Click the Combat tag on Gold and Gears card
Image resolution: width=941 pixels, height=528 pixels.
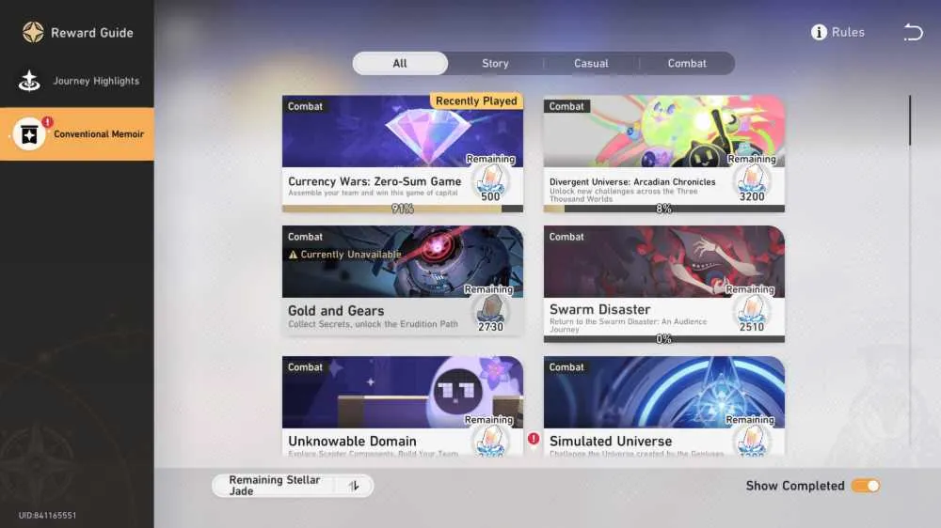305,237
